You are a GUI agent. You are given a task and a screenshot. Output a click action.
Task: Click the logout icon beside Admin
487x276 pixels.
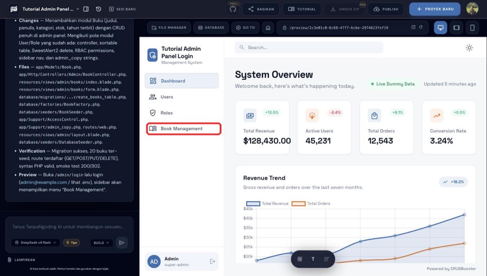point(212,261)
